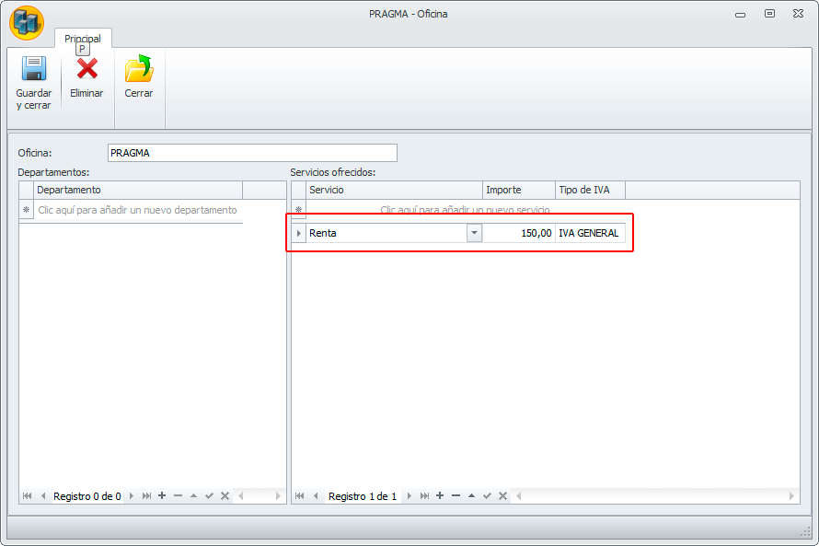Click left scroll arrow in Servicios grid
This screenshot has height=546, width=819.
[x=519, y=496]
